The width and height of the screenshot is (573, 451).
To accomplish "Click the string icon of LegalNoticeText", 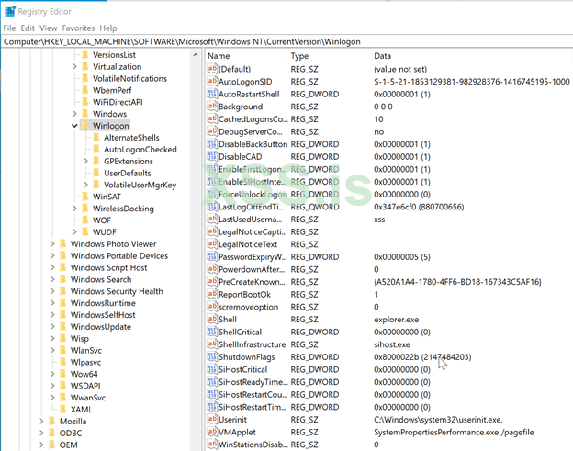I will click(x=212, y=244).
